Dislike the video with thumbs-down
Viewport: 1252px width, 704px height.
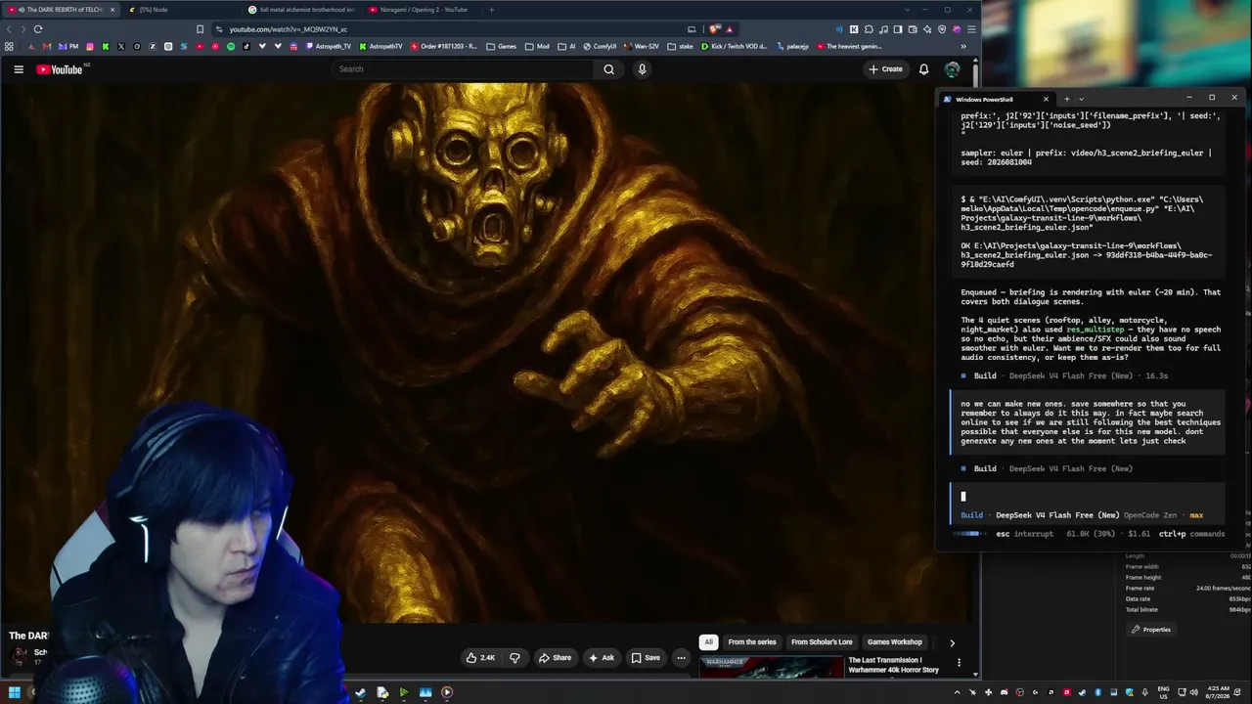514,658
